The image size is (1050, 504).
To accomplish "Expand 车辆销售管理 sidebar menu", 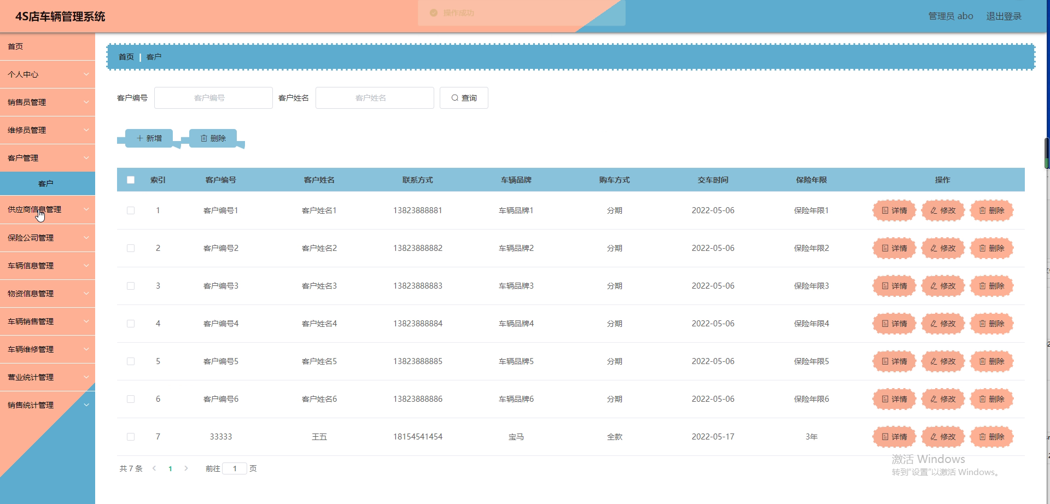I will point(48,321).
